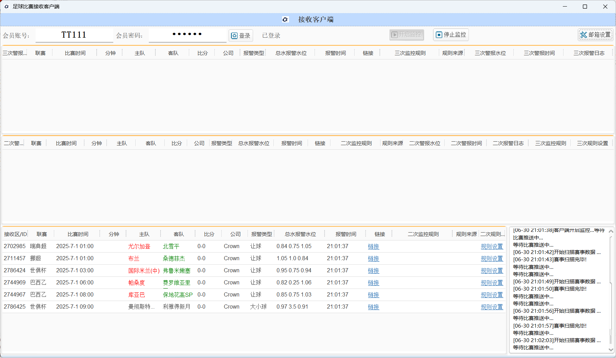Viewport: 616px width, 358px height.
Task: Click the title bar application icon
Action: [x=7, y=7]
